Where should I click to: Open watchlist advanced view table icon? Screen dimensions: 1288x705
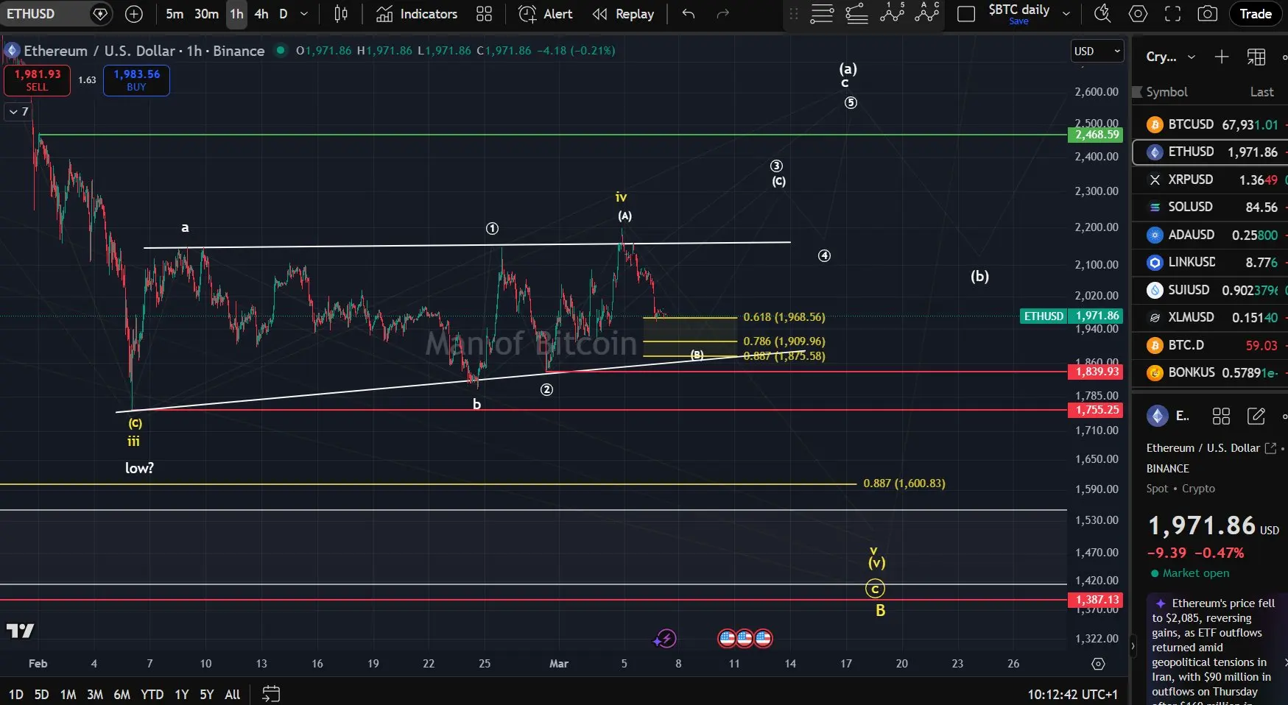[x=1256, y=57]
